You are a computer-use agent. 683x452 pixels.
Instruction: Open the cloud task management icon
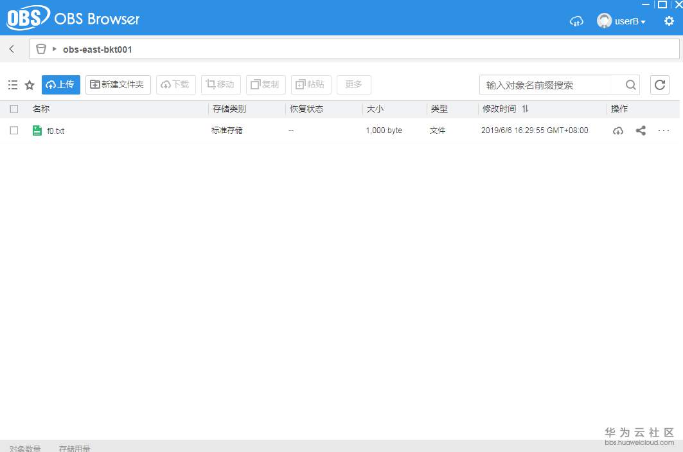tap(576, 21)
